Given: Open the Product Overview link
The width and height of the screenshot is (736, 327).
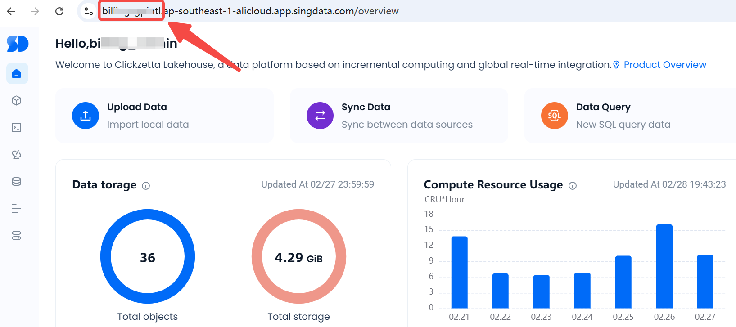Looking at the screenshot, I should [x=664, y=65].
